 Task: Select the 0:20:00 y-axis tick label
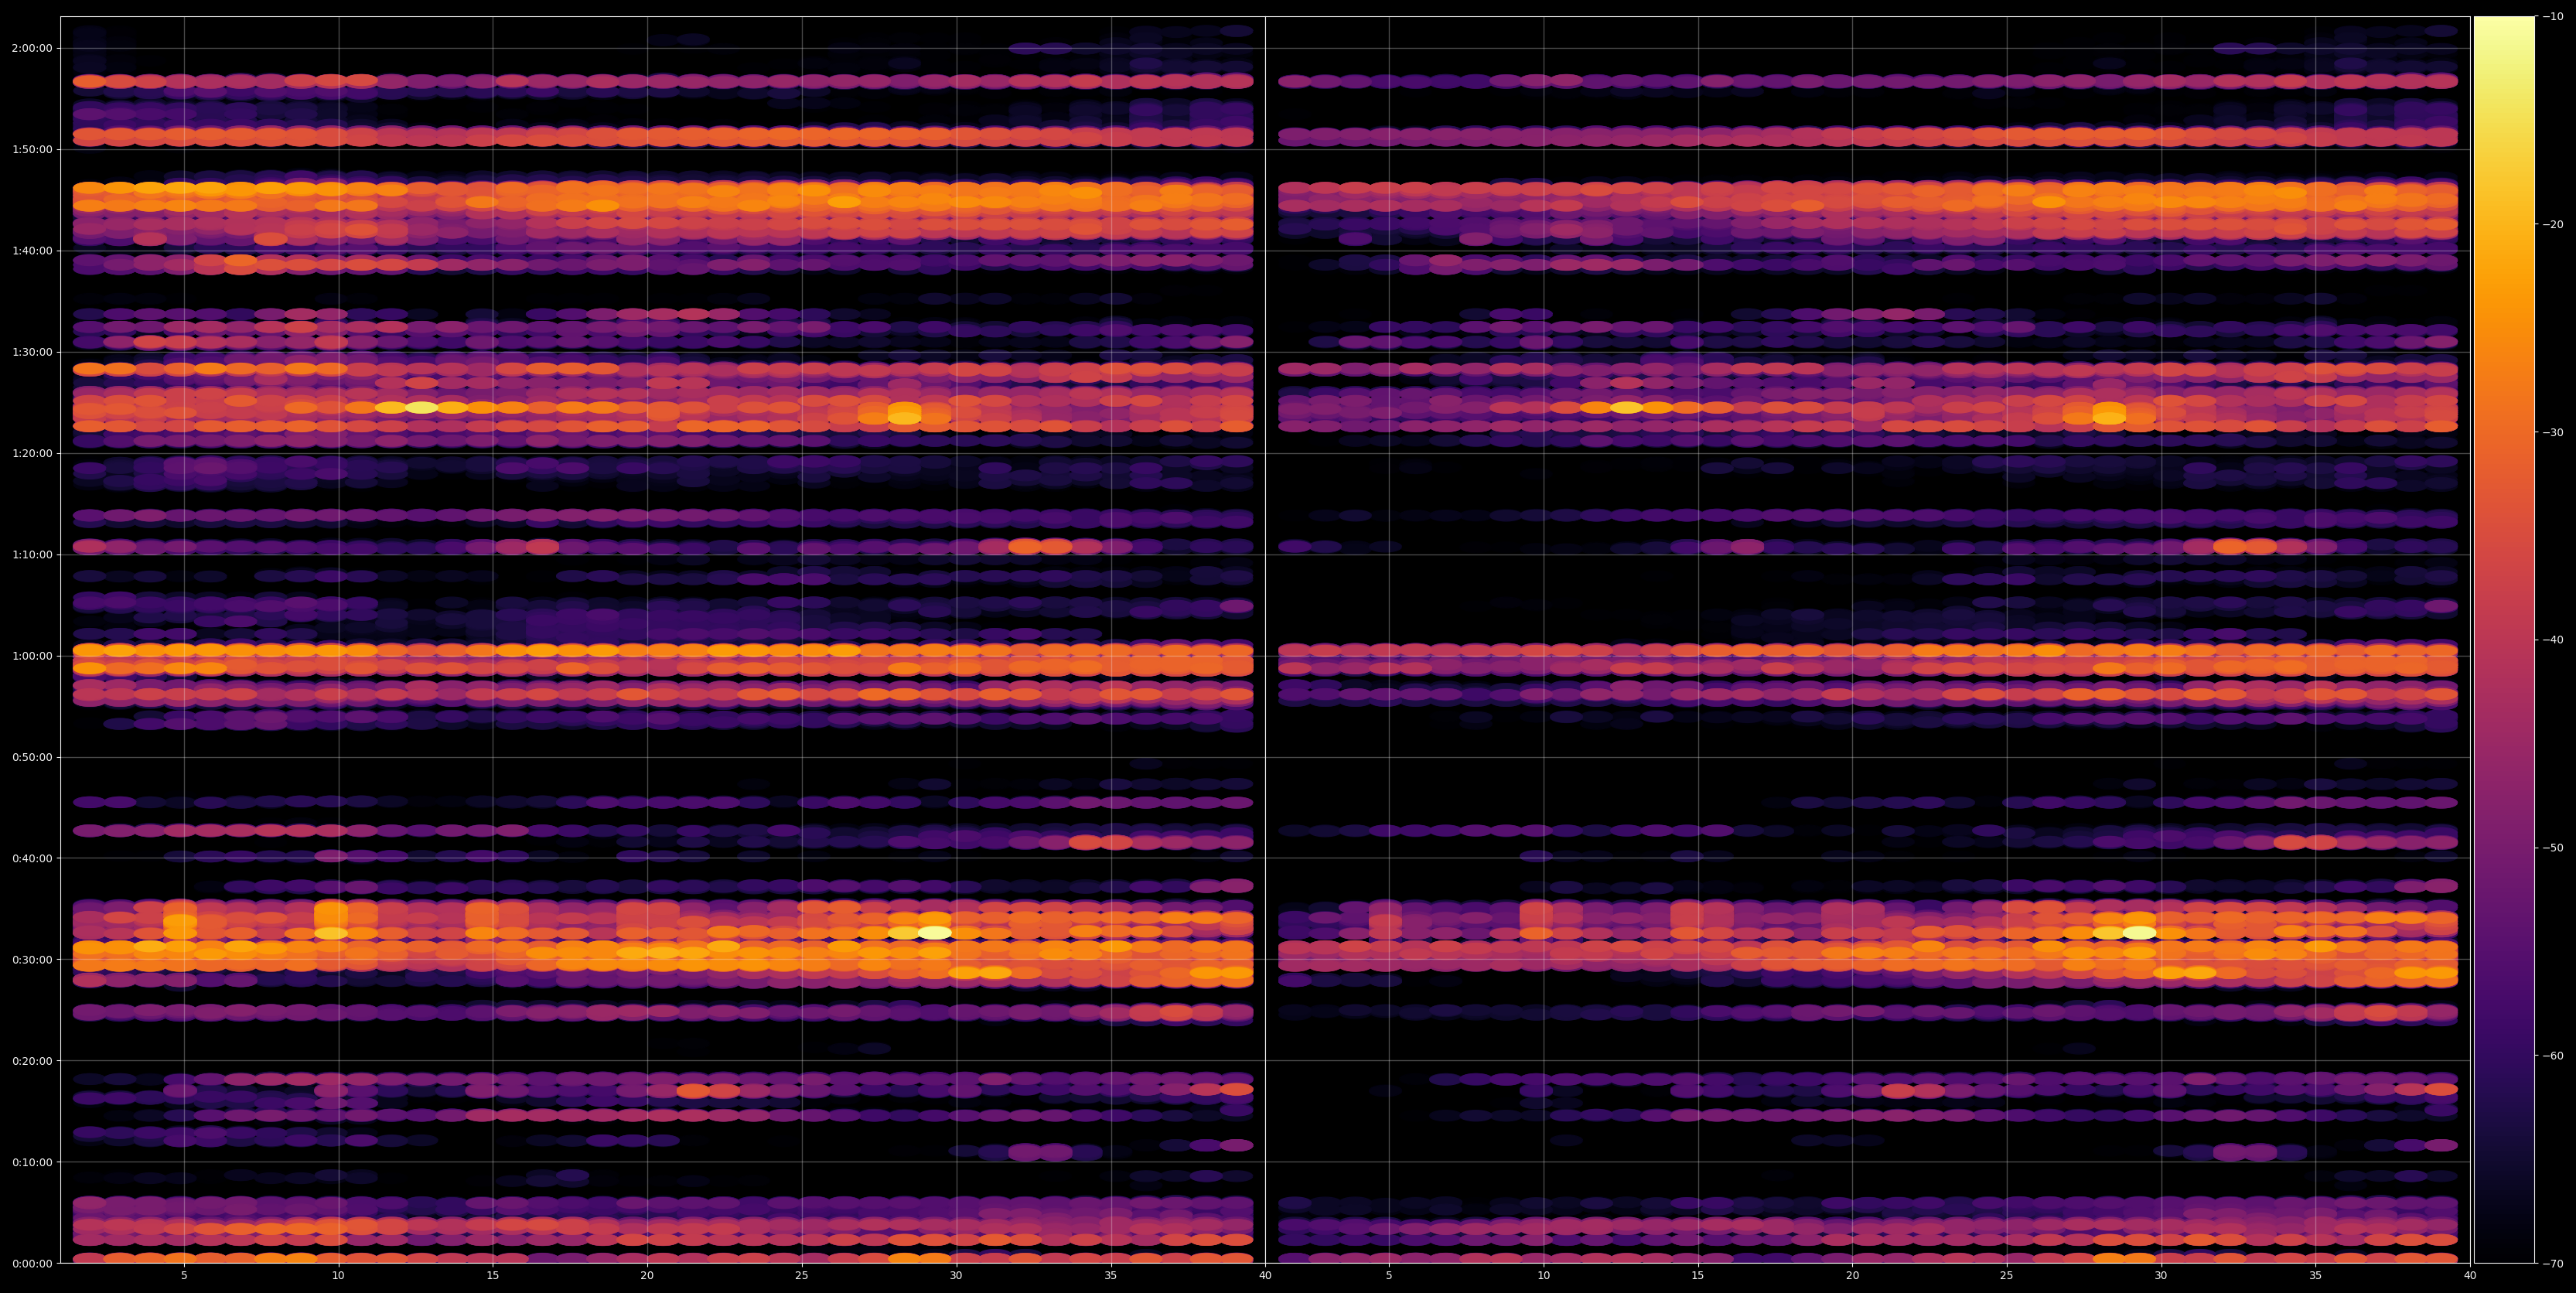coord(33,1061)
